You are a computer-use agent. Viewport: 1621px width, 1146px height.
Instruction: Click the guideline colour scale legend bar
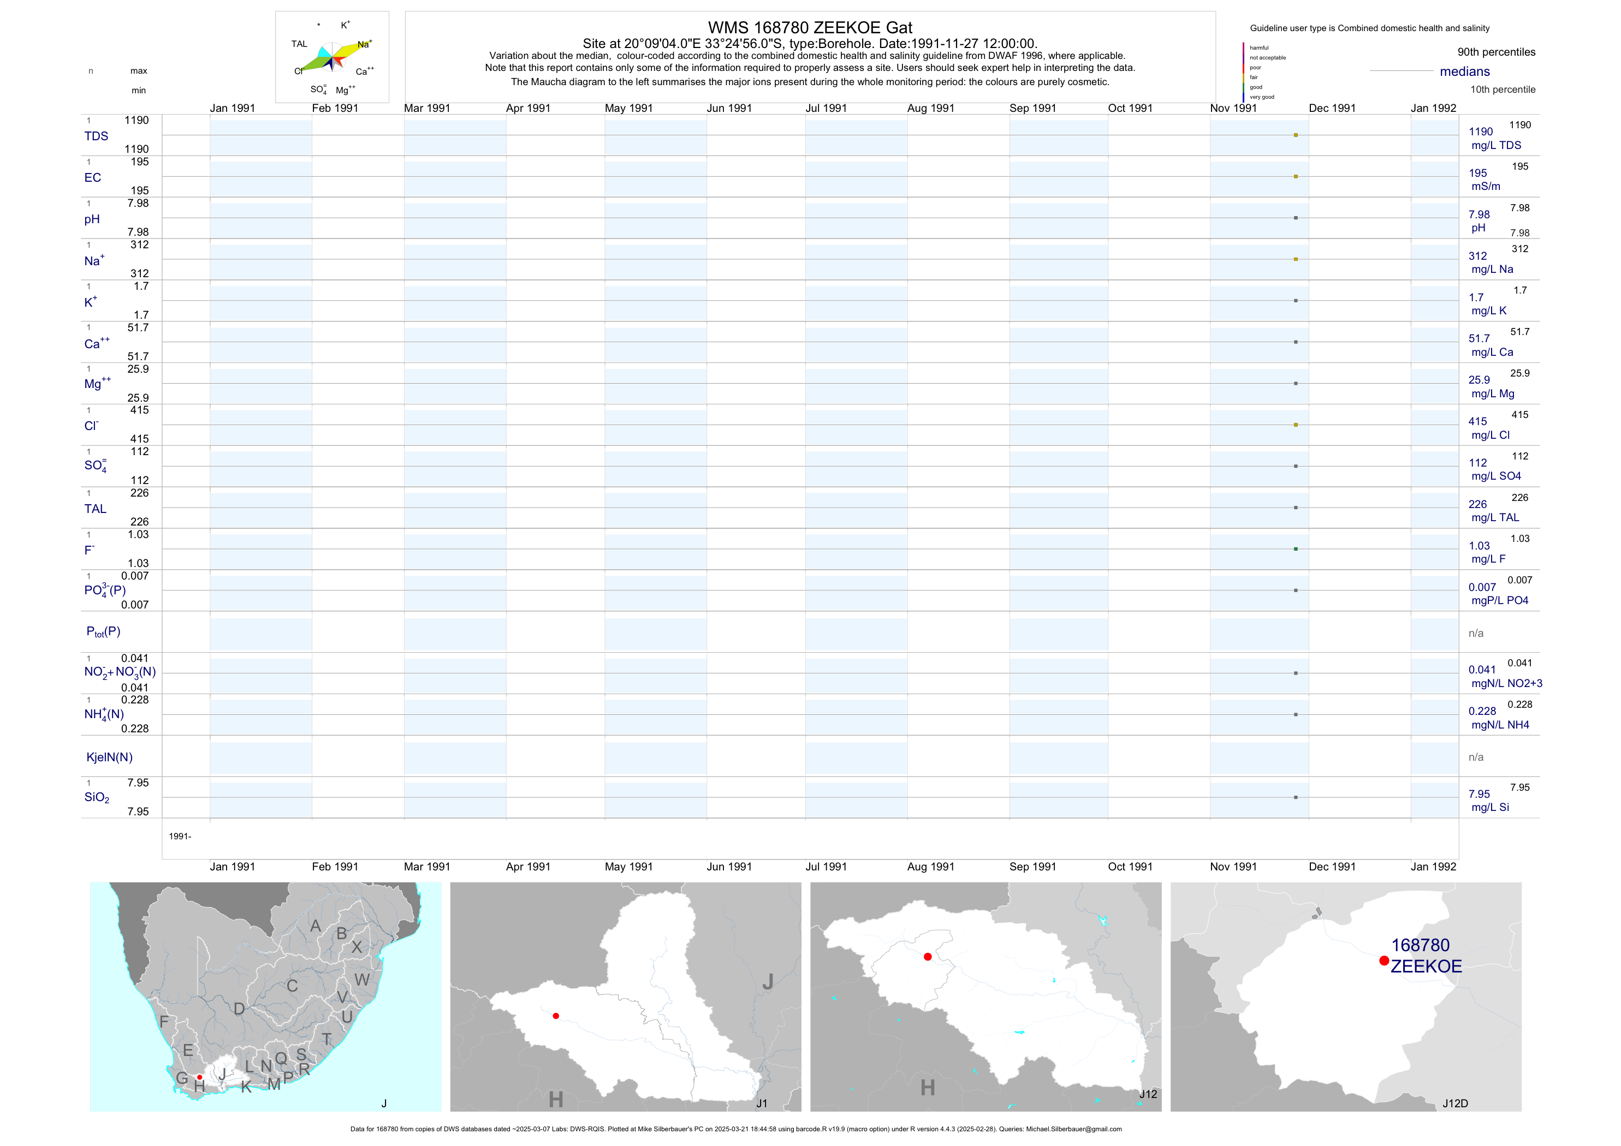[x=1243, y=72]
